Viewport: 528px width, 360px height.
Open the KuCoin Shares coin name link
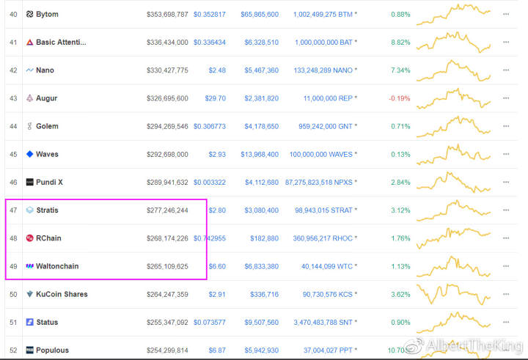tap(62, 294)
